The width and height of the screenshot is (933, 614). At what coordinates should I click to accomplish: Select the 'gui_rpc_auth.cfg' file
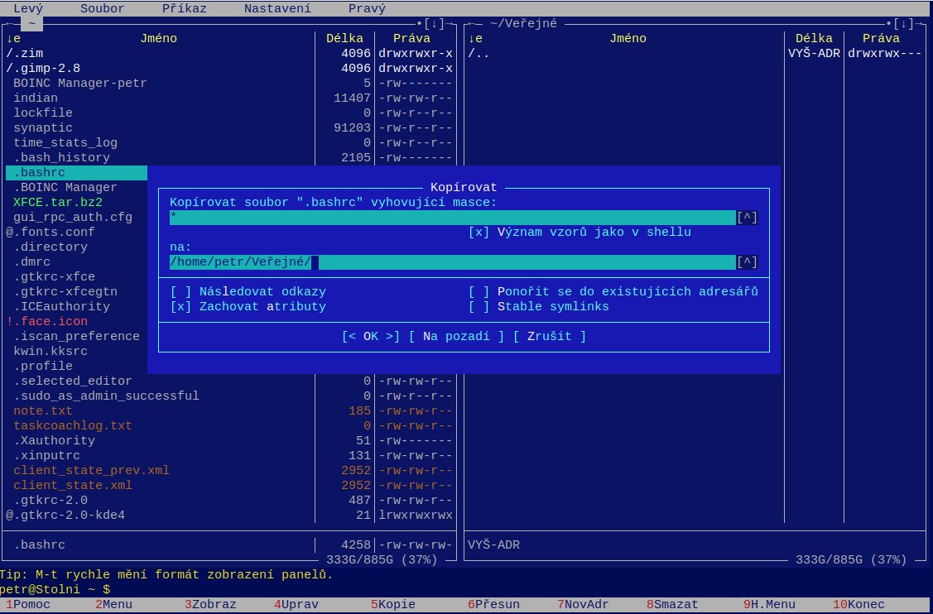pyautogui.click(x=73, y=217)
